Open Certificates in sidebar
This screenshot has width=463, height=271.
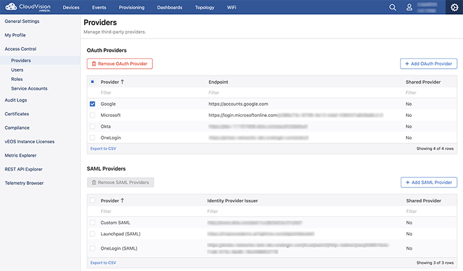click(x=17, y=114)
